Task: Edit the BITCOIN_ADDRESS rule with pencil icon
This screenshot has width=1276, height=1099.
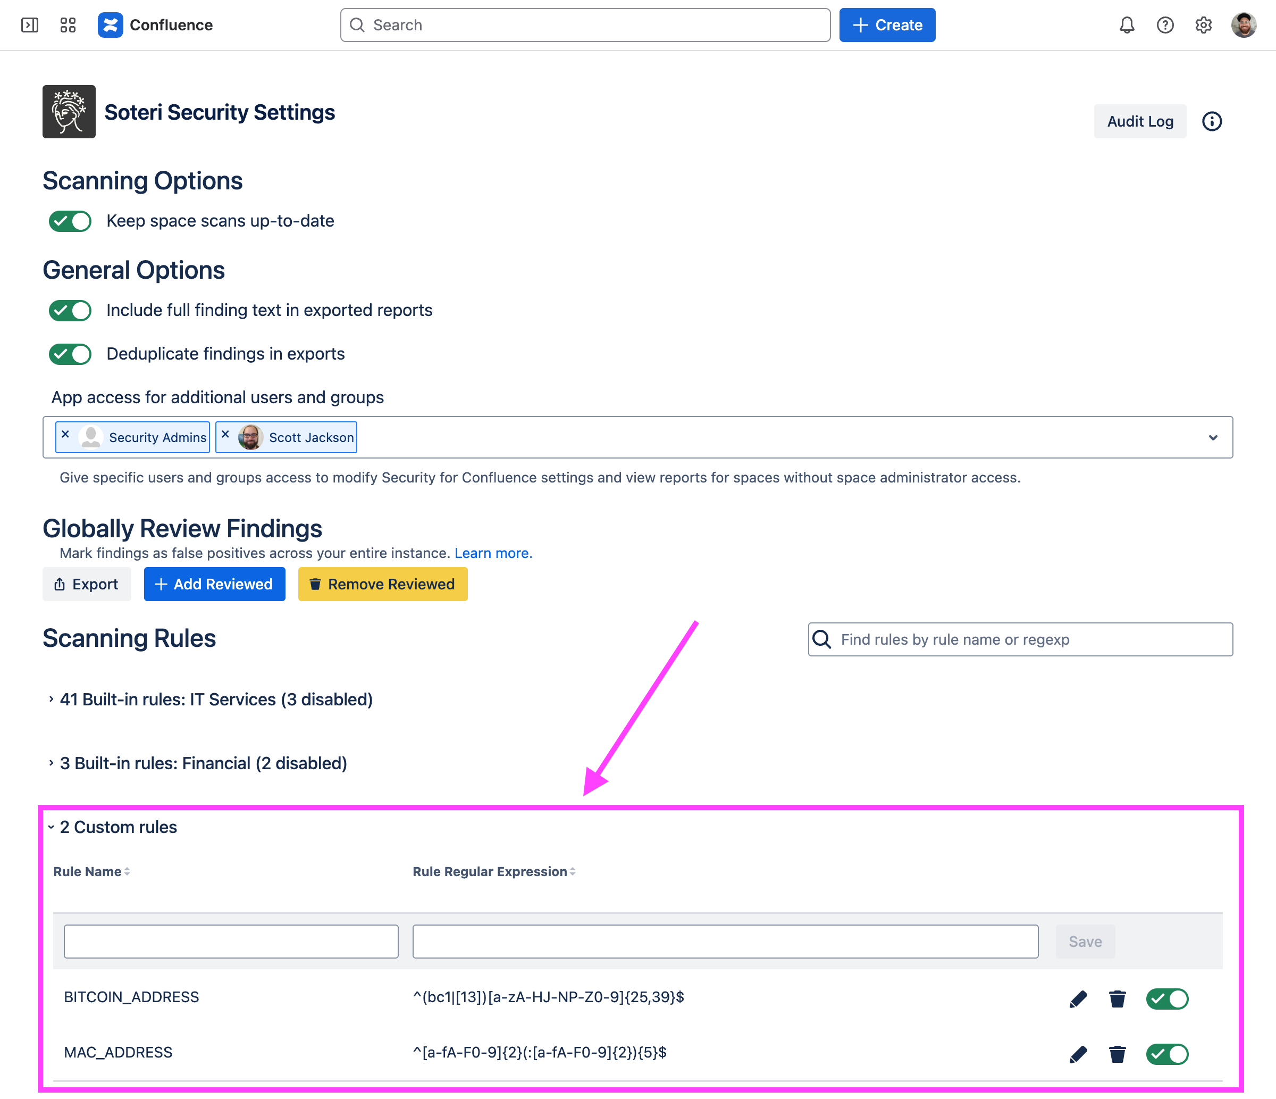Action: (x=1078, y=998)
